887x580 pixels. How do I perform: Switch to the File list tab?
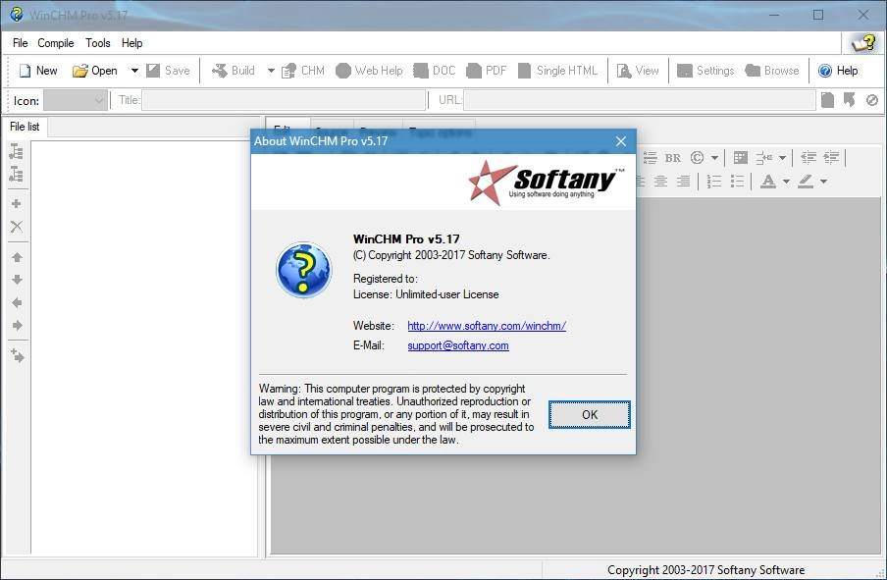[25, 127]
